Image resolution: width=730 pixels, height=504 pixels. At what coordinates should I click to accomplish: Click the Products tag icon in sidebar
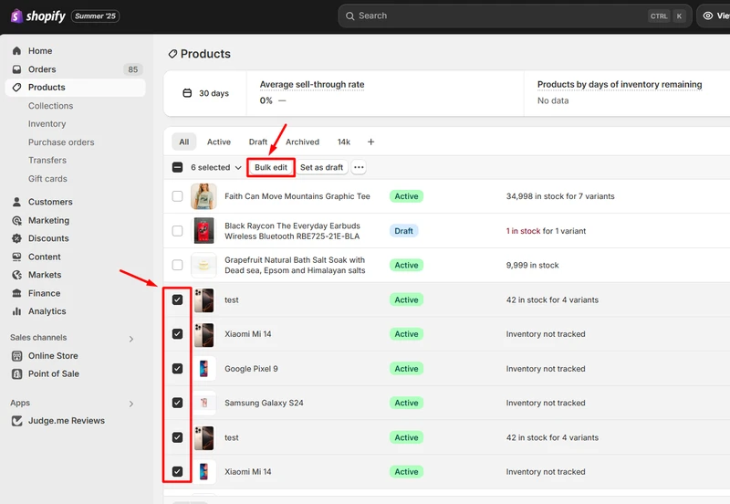[16, 88]
